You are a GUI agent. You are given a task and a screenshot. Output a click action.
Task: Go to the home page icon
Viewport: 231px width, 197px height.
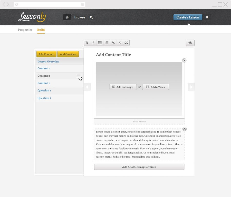67,17
